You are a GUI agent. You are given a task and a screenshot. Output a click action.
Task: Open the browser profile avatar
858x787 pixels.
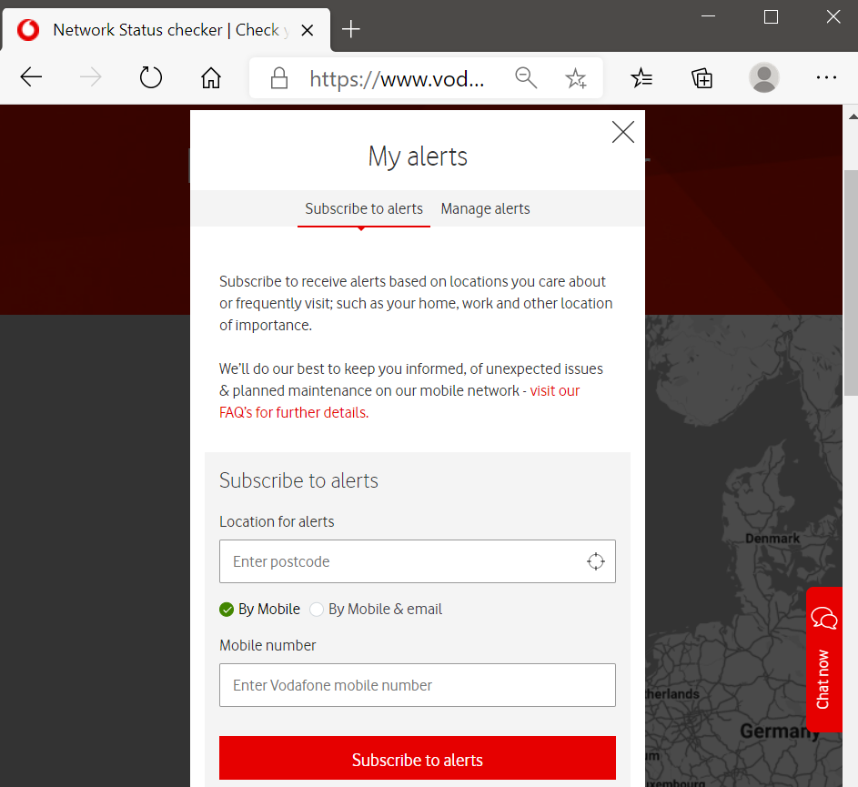[763, 78]
